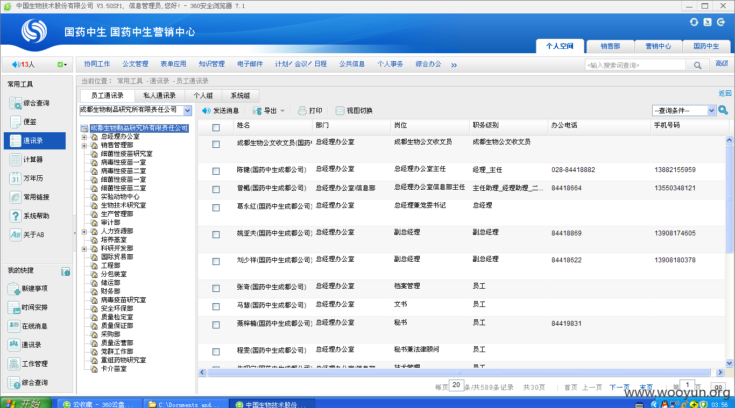Click the download arrow icon in the header
The image size is (735, 408).
coord(707,22)
